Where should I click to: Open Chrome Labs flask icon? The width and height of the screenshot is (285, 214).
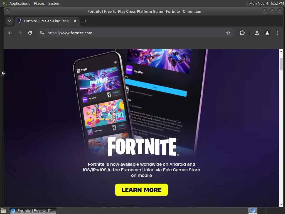257,33
